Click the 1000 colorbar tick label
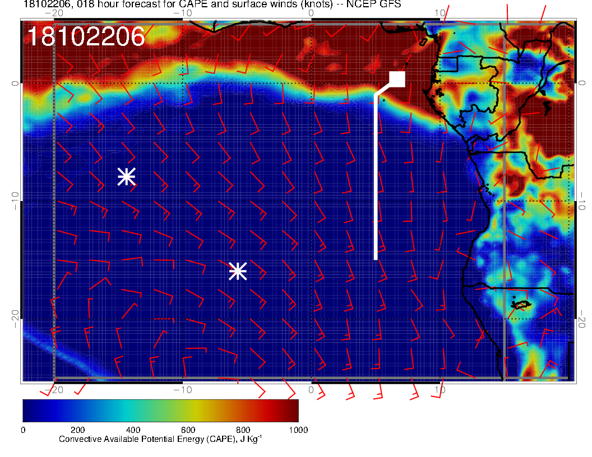592x457 pixels. (x=298, y=430)
